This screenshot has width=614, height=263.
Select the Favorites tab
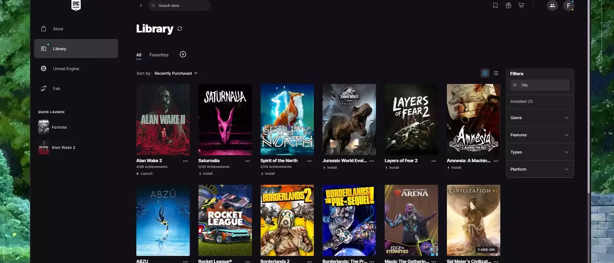point(159,55)
